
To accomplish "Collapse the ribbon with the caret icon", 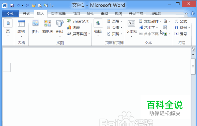I will coord(186,14).
